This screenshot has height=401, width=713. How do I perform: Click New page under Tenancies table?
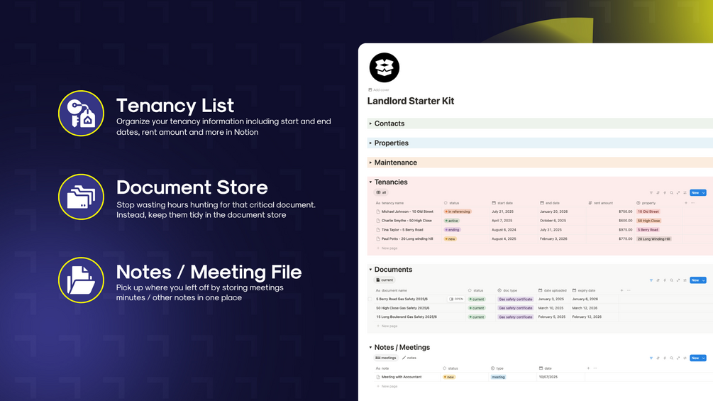point(387,248)
